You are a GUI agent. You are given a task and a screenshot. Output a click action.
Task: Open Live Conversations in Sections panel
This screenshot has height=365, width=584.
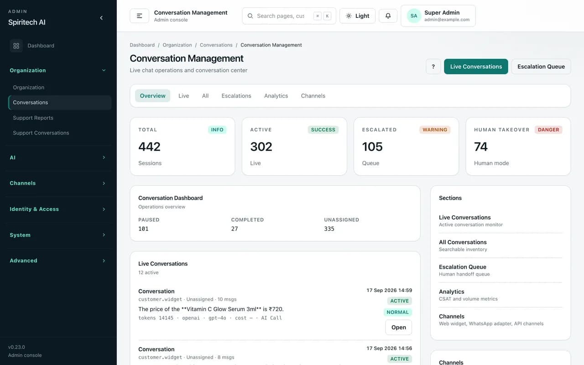click(x=501, y=221)
